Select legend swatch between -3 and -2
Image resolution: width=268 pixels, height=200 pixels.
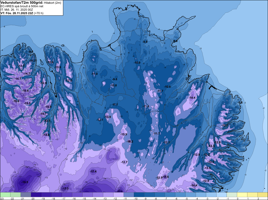[211, 195]
